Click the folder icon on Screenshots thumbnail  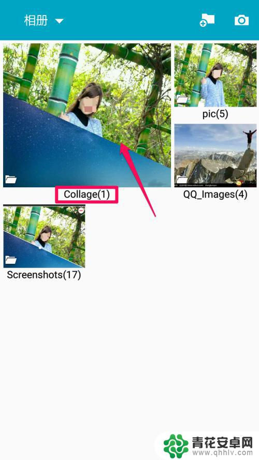click(x=11, y=260)
